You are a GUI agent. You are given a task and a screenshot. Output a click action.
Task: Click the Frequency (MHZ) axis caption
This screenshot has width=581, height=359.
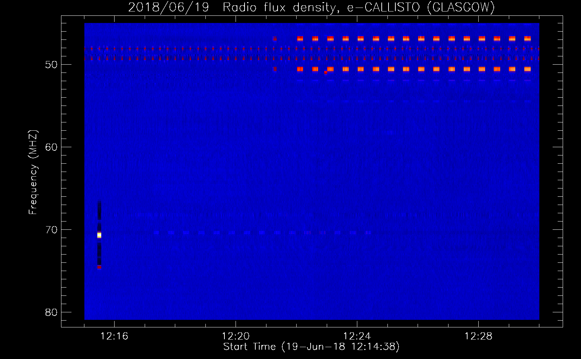coord(33,172)
